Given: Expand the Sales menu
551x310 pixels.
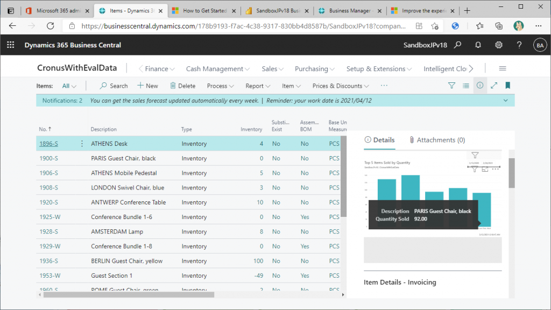Looking at the screenshot, I should pyautogui.click(x=272, y=69).
